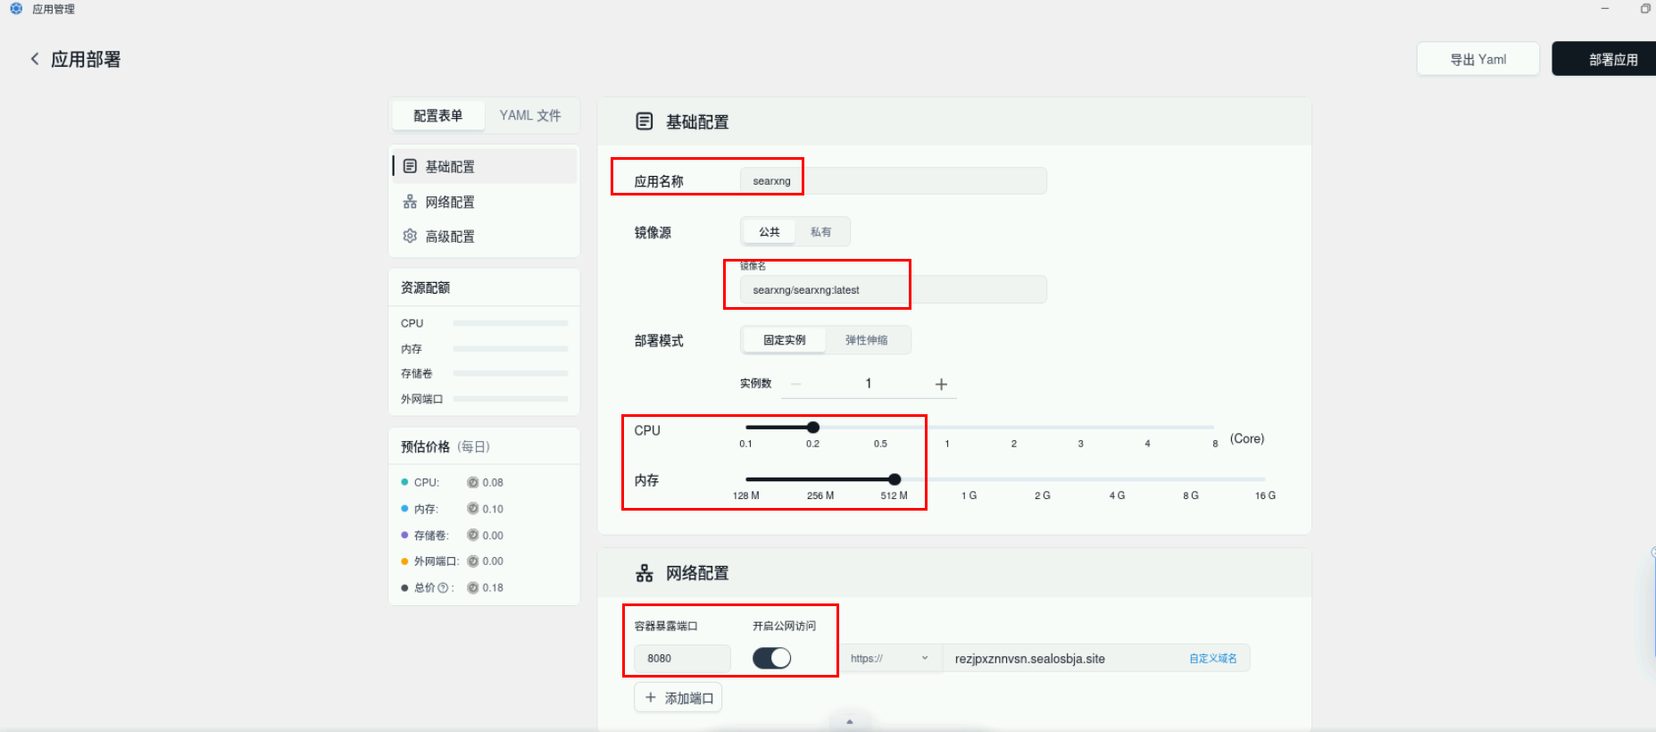
Task: Click the 容器暴露端口 8080 field
Action: click(682, 658)
